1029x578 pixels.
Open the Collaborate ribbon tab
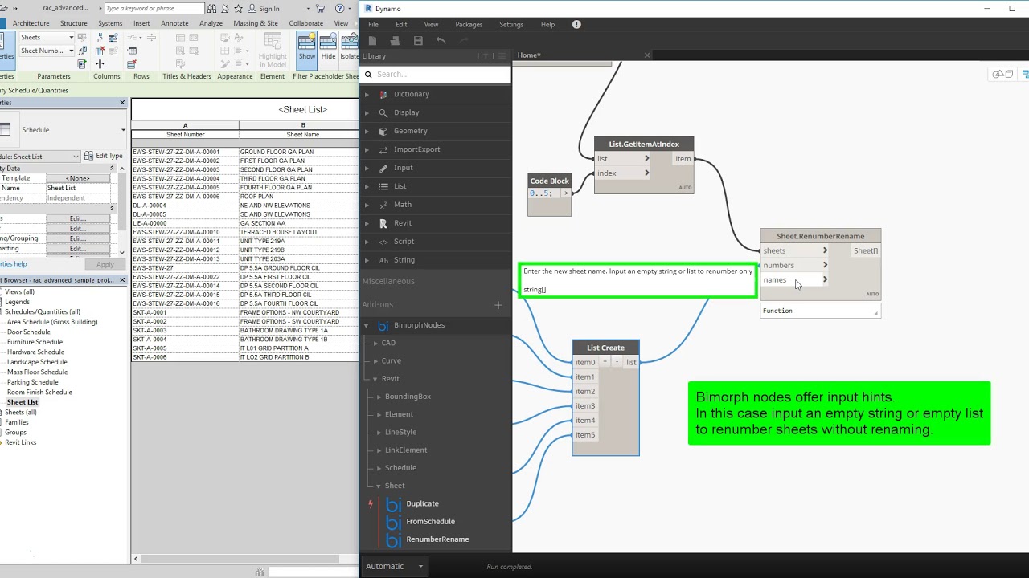pos(305,23)
